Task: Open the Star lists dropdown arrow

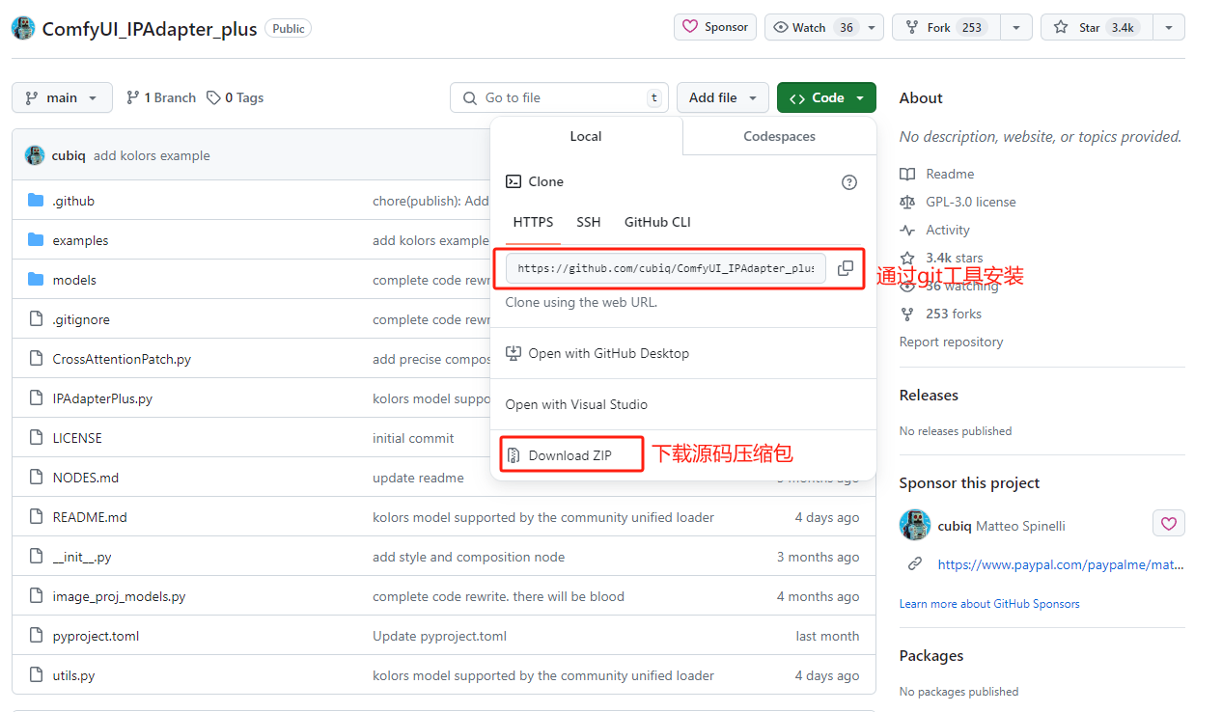Action: [x=1168, y=27]
